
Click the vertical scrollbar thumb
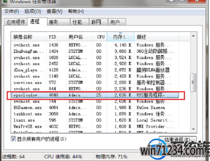click(193, 83)
